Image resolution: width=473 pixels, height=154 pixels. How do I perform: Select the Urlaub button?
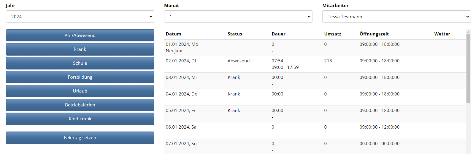pos(80,91)
